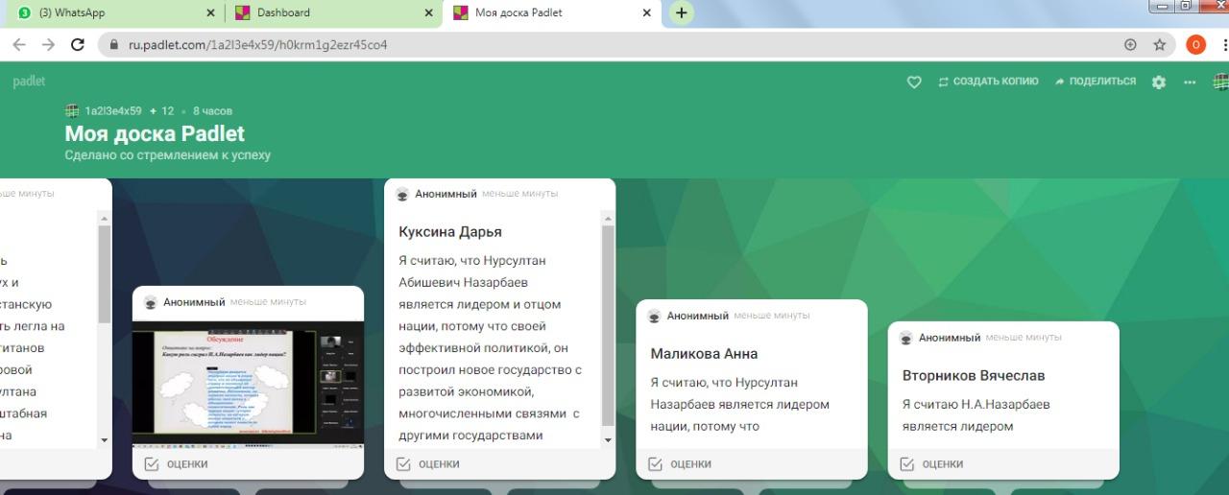This screenshot has height=495, width=1229.
Task: Click Анонимный name on image post
Action: [x=194, y=302]
